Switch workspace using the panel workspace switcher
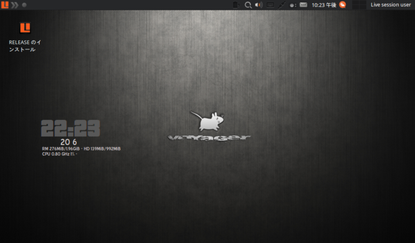The image size is (415, 243). (x=359, y=5)
